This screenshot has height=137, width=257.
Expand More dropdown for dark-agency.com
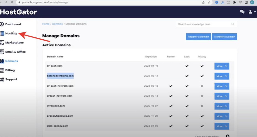(222, 126)
